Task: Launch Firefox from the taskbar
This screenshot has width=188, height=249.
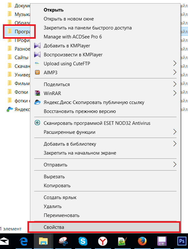Action: (x=142, y=241)
